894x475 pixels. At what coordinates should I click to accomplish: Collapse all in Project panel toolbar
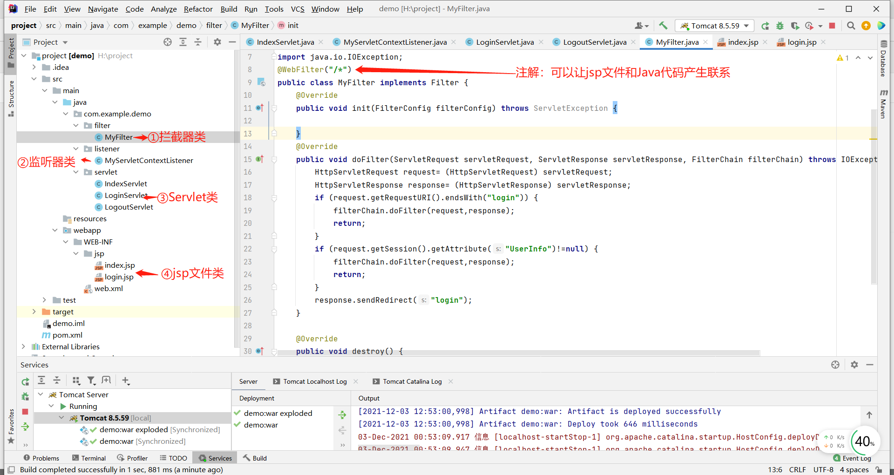[198, 42]
